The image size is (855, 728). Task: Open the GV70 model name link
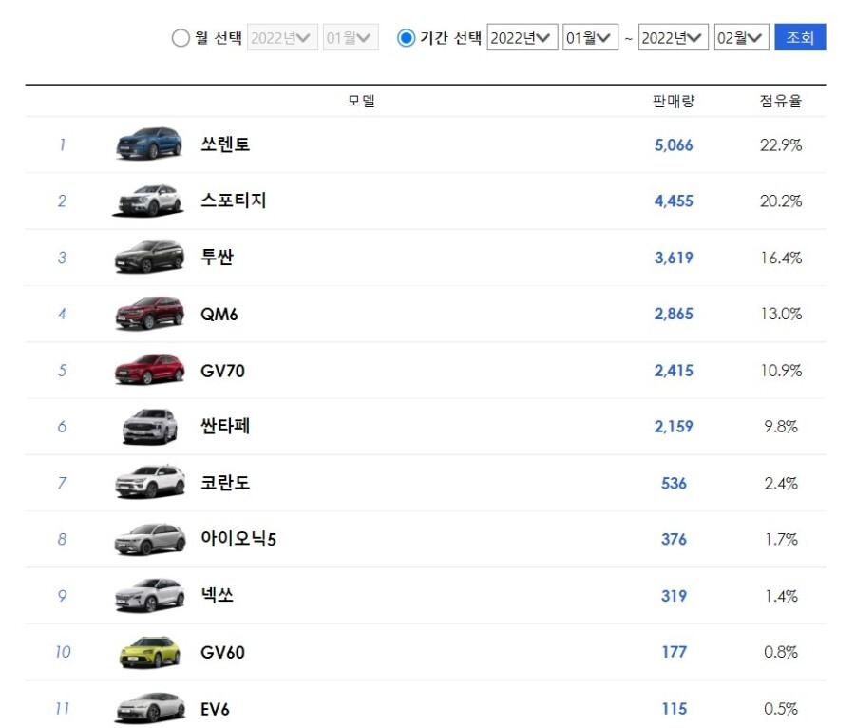(x=222, y=371)
